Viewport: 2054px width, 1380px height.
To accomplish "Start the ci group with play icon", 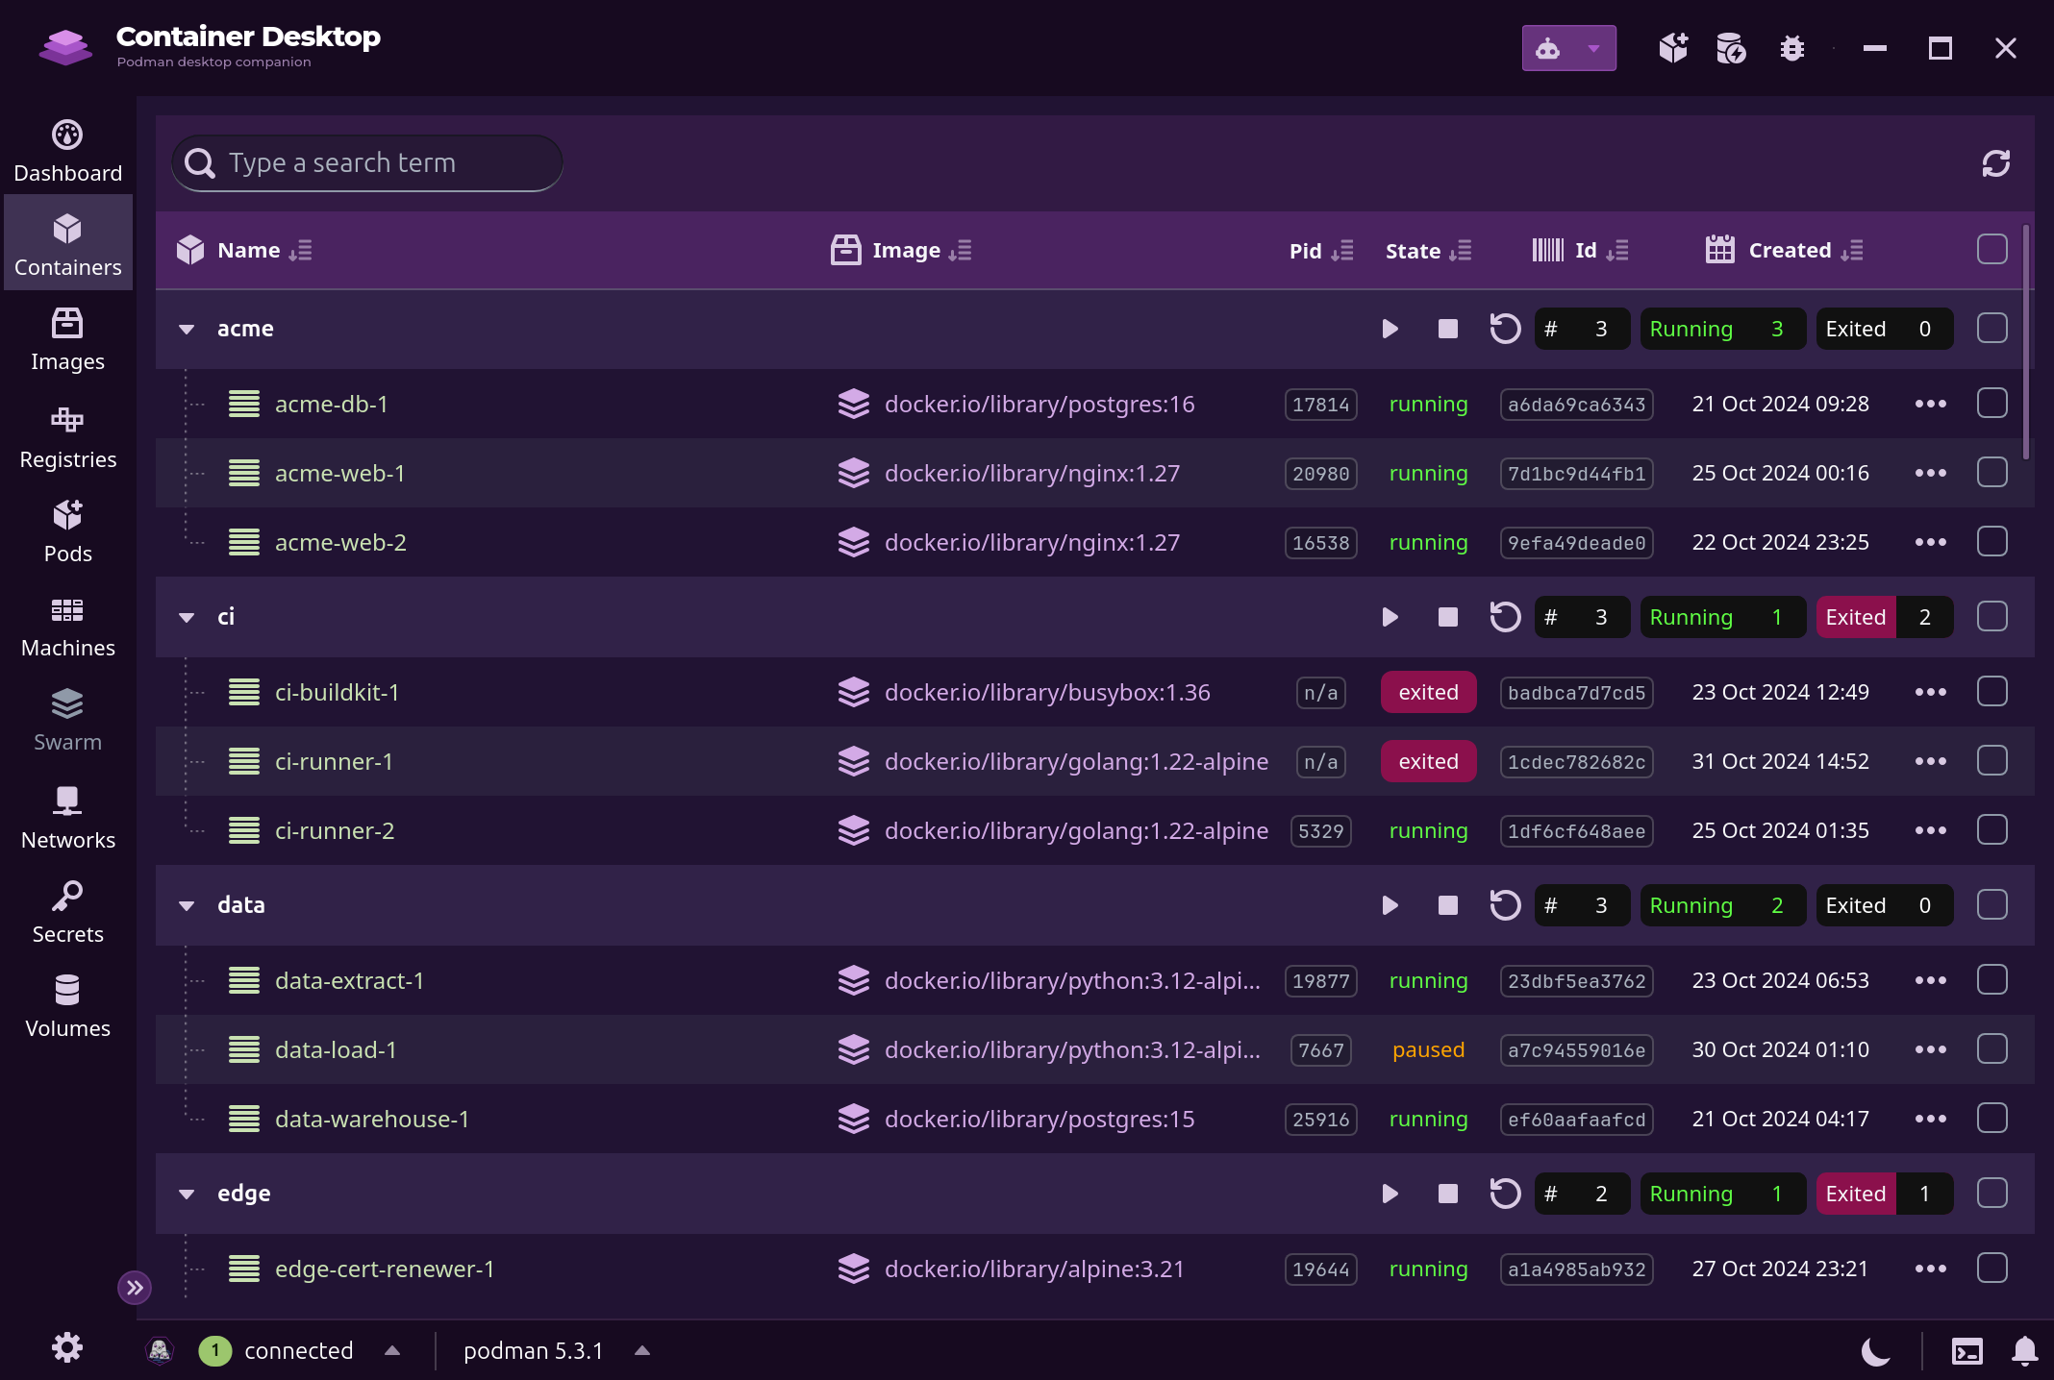I will 1390,617.
